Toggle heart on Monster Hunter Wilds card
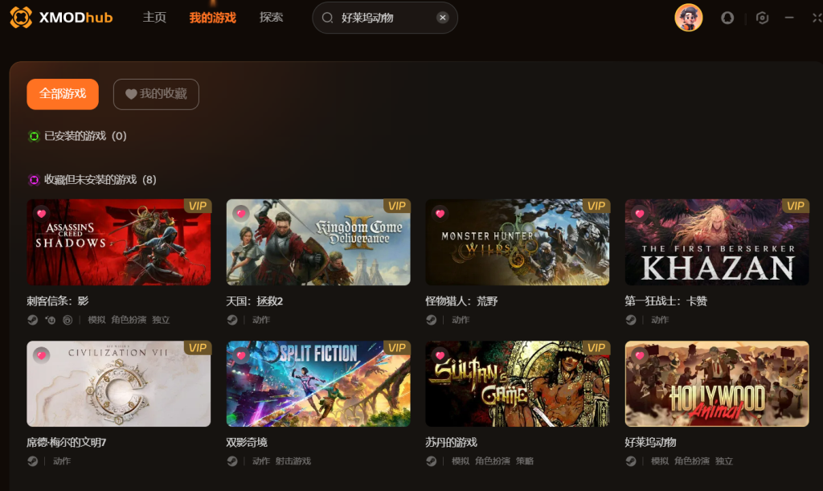Screen dimensions: 823x491 point(440,214)
